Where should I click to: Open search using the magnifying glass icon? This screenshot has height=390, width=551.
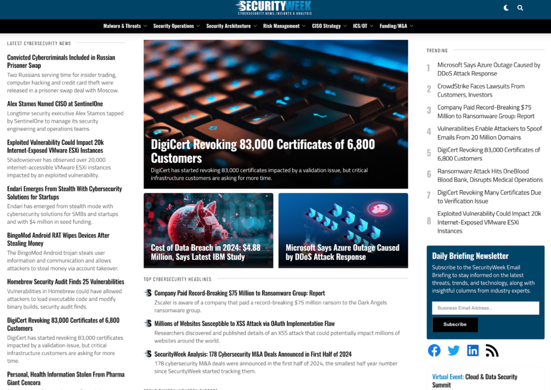coord(520,8)
